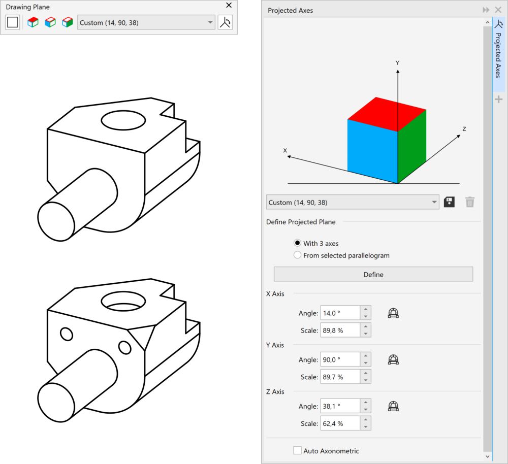Click the docker scrollbar up arrow
508x464 pixels.
pos(487,22)
